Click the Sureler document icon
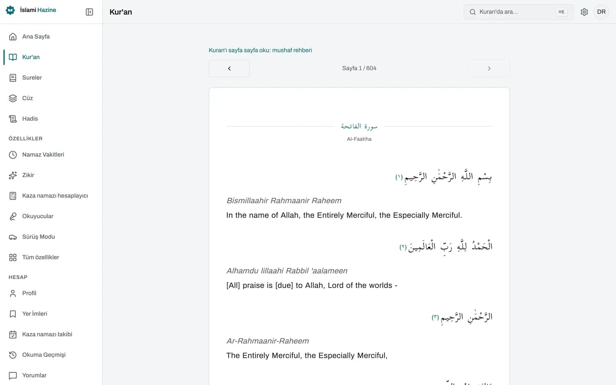 [x=13, y=78]
